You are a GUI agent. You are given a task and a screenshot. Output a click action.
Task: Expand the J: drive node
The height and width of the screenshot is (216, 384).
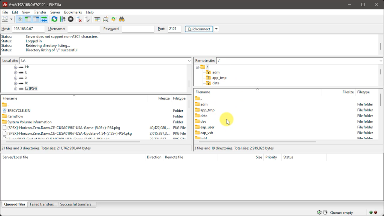point(16,78)
